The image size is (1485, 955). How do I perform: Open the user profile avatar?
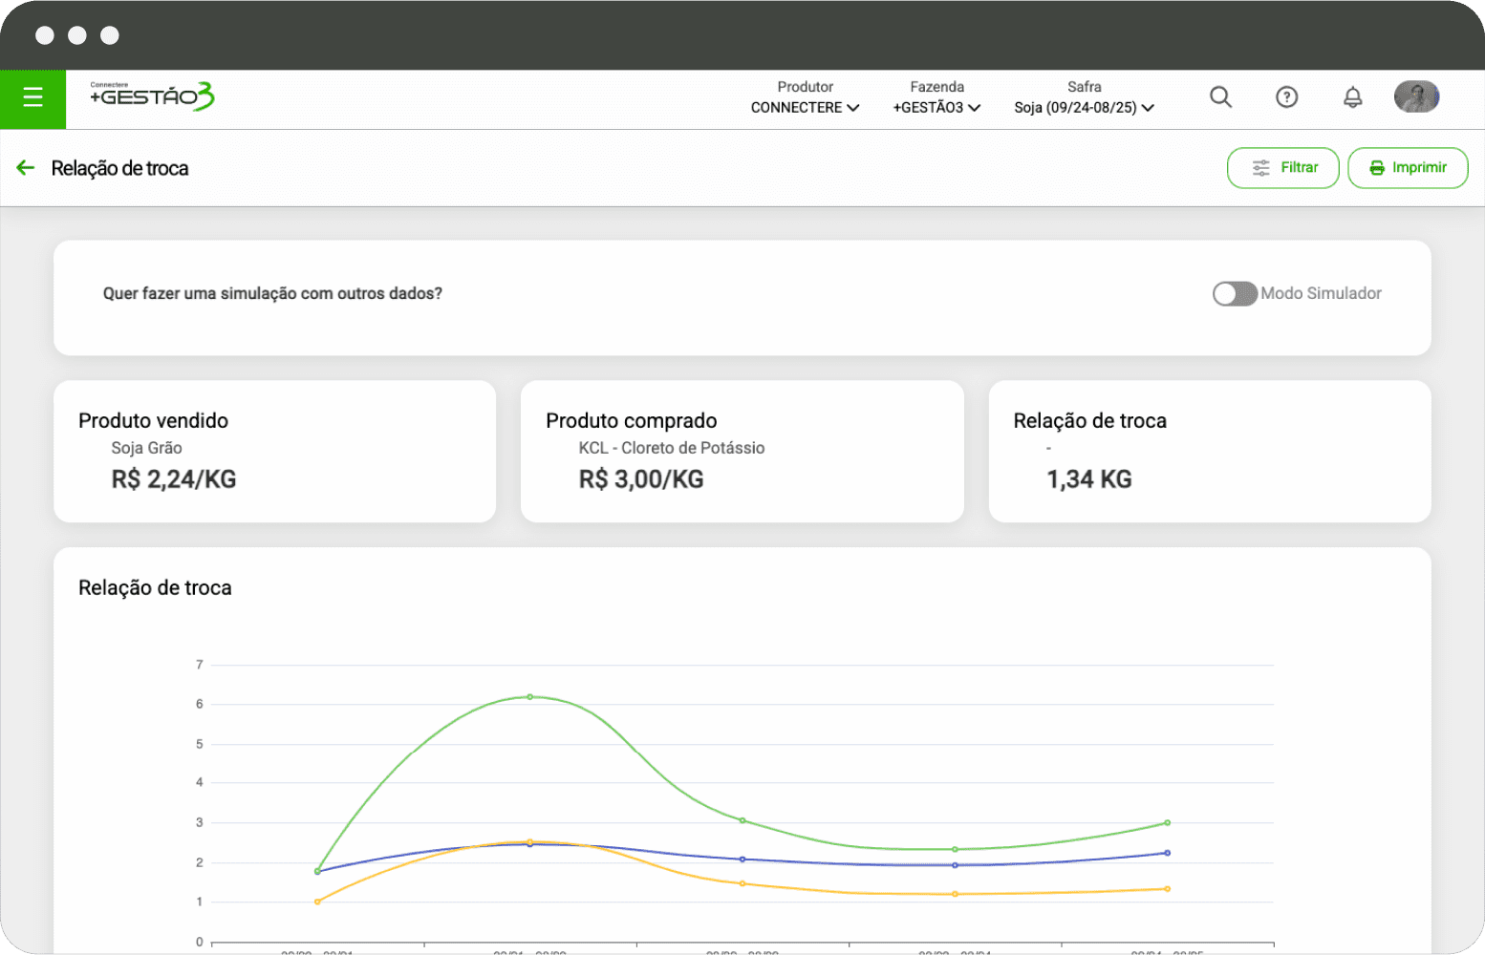point(1416,97)
